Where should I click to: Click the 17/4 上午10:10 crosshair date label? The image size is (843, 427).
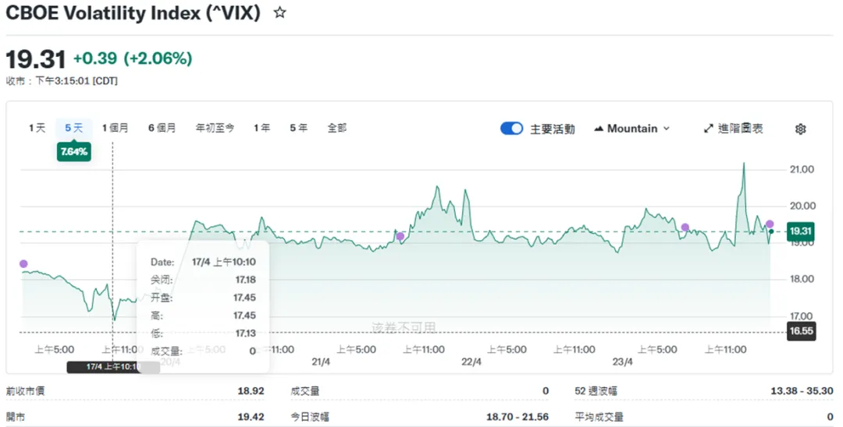(x=113, y=367)
